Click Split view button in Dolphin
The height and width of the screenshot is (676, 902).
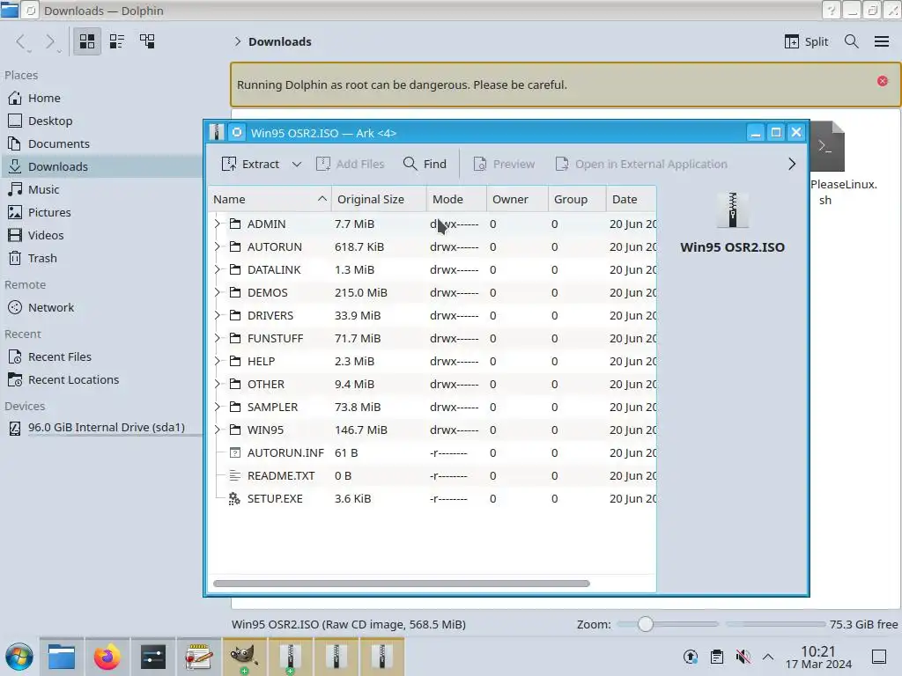click(807, 41)
